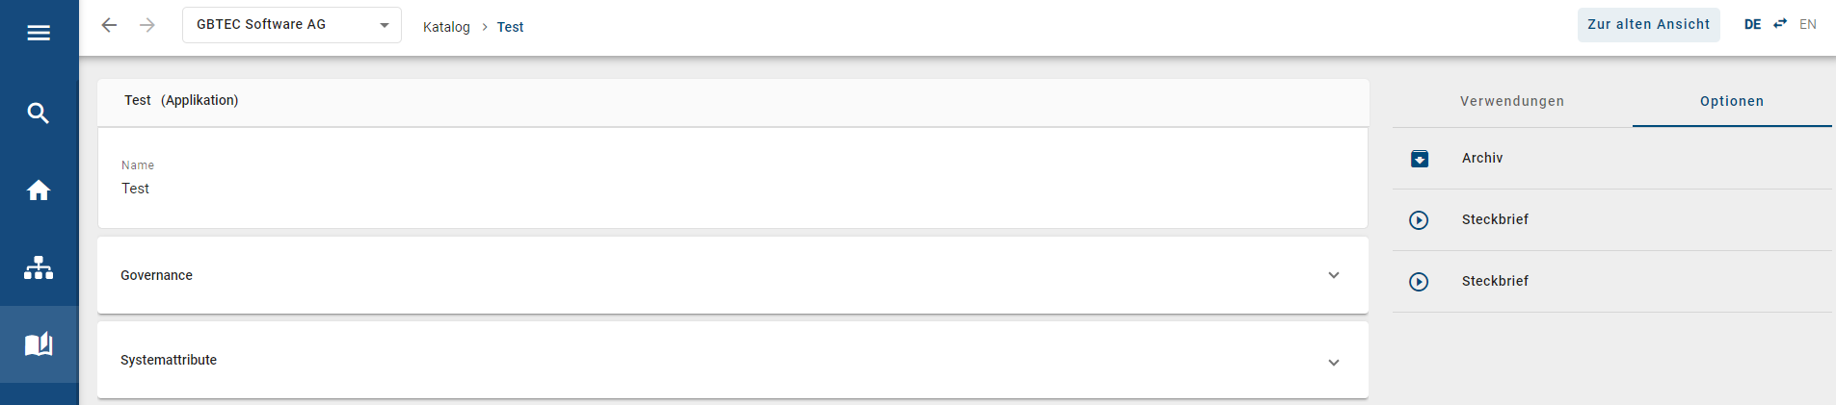
Task: Click the first Steckbrief play icon
Action: 1419,220
